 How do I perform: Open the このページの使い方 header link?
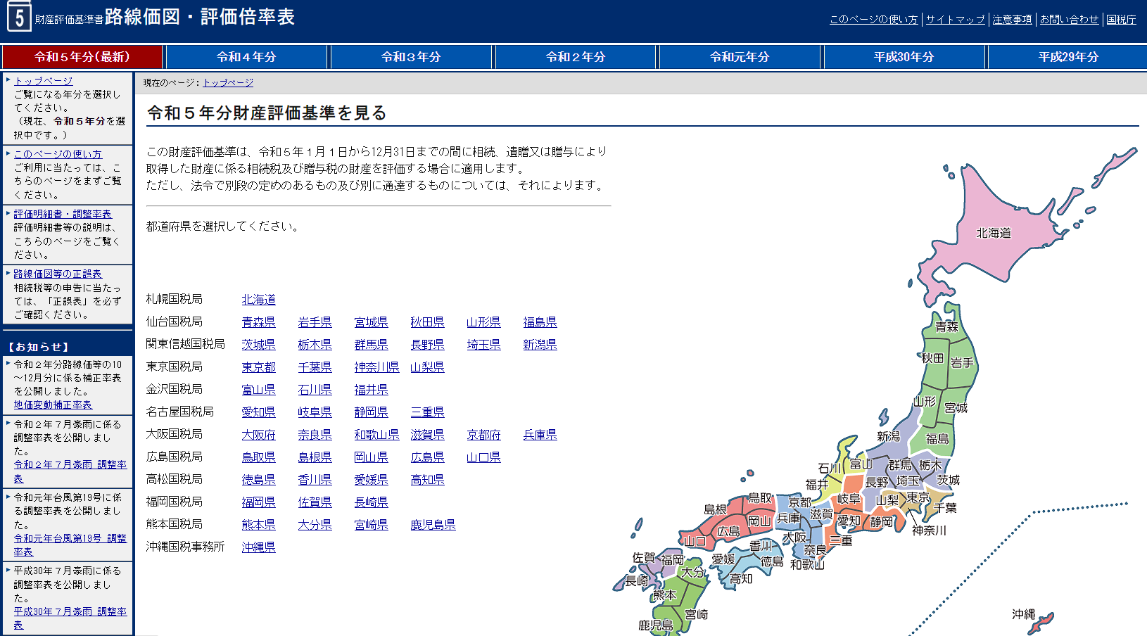click(x=874, y=20)
